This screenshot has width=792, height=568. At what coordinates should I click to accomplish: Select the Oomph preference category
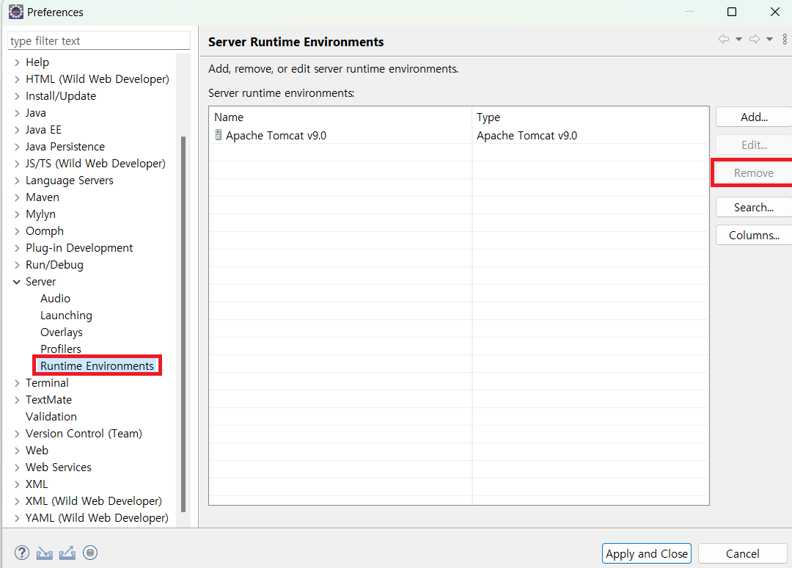coord(45,231)
